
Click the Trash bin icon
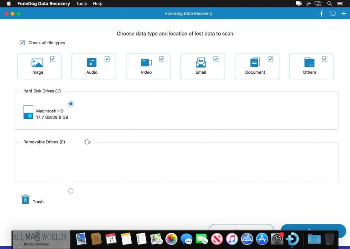pyautogui.click(x=26, y=199)
